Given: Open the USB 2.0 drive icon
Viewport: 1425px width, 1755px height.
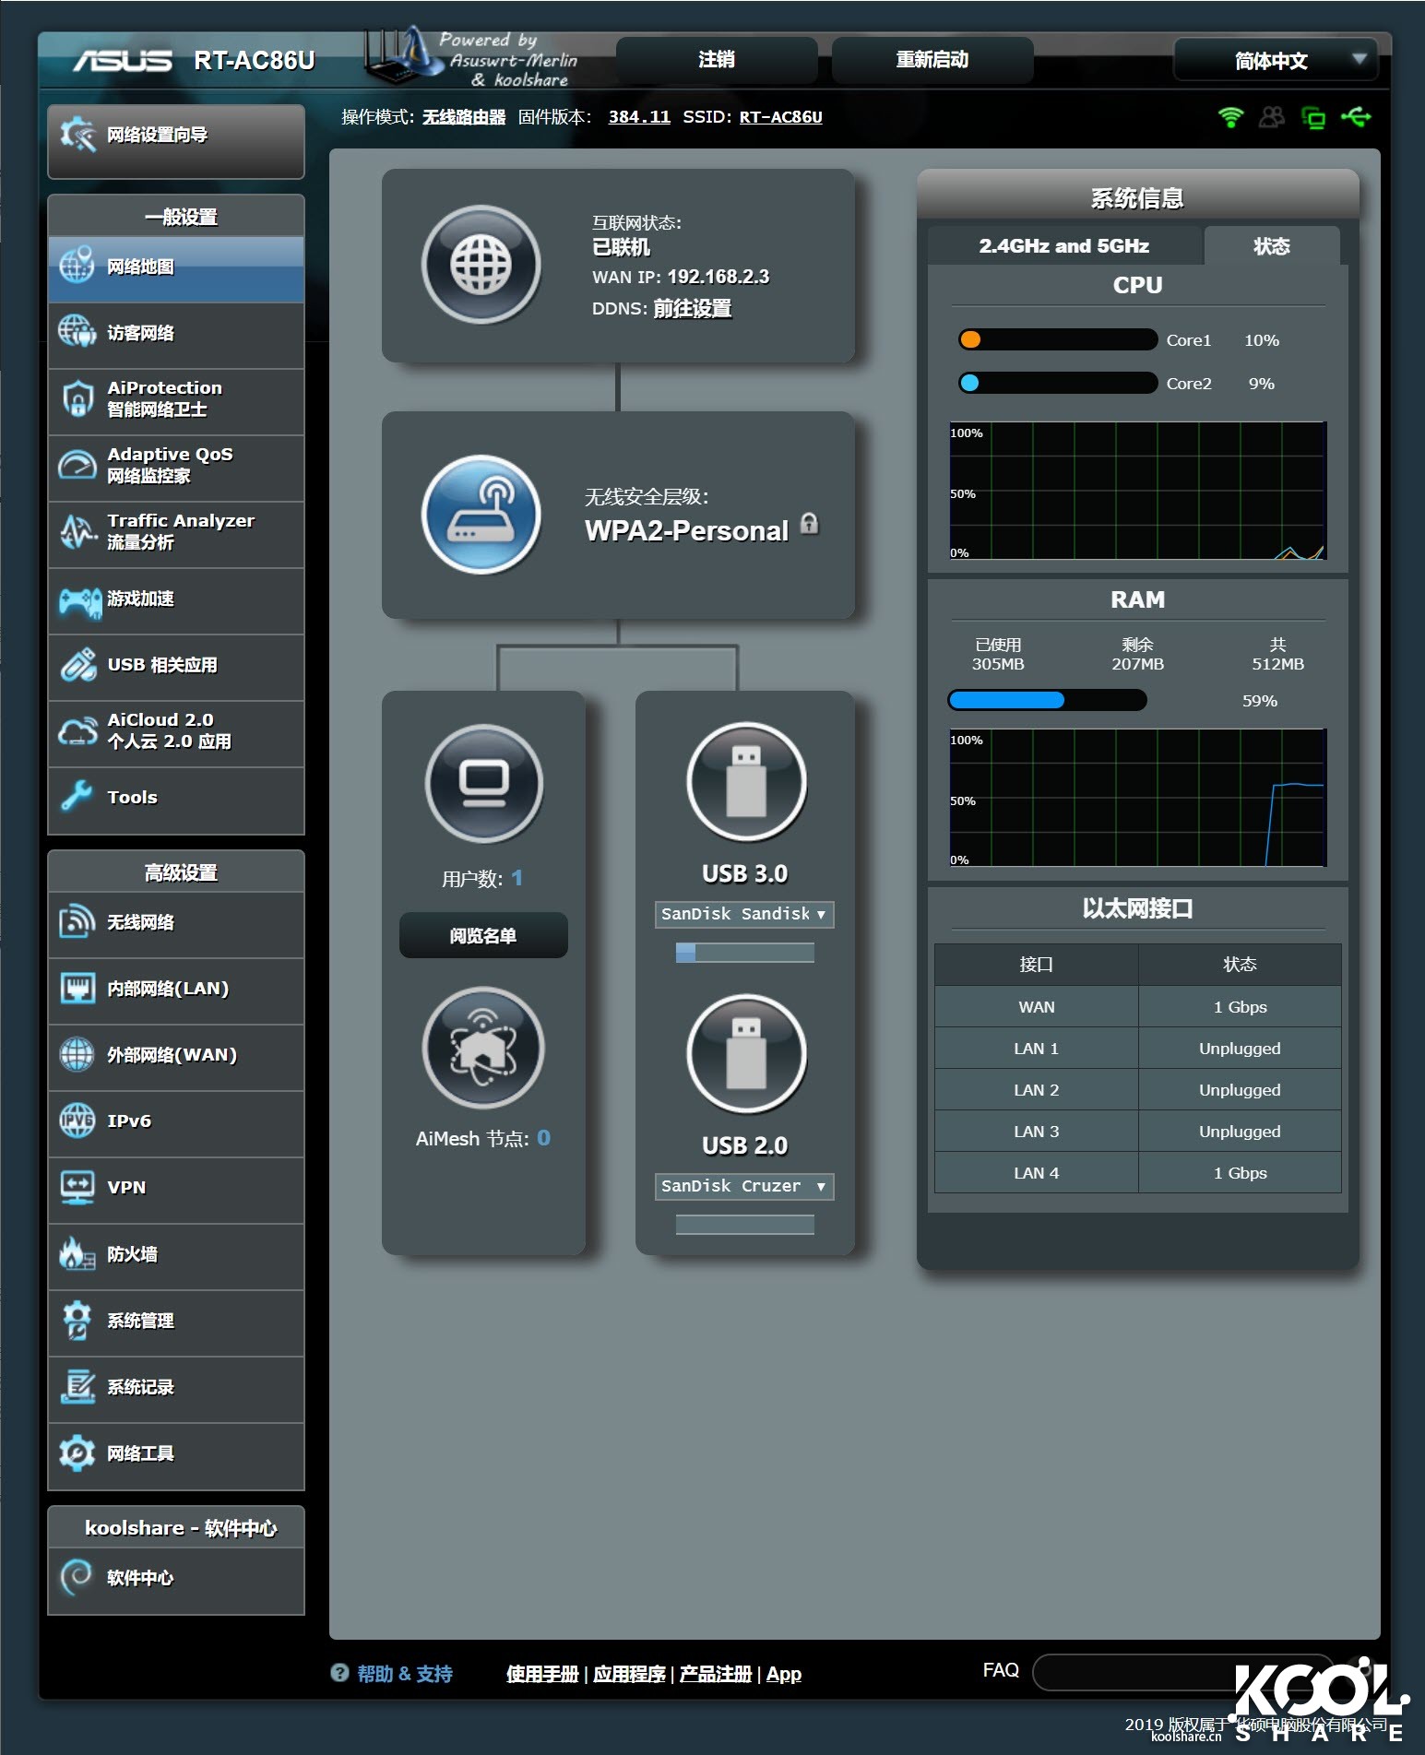Looking at the screenshot, I should coord(746,1054).
